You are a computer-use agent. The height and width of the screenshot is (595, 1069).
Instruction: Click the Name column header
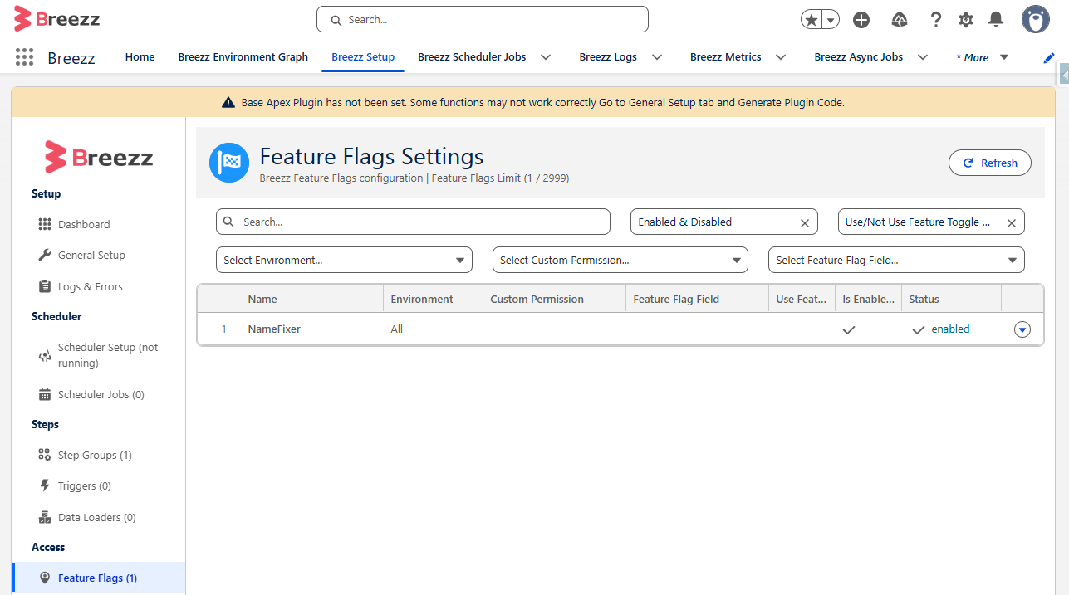(311, 299)
